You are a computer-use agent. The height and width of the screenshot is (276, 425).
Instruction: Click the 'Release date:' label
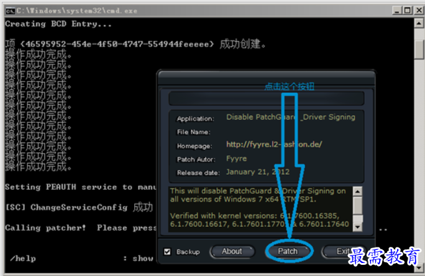tap(198, 172)
